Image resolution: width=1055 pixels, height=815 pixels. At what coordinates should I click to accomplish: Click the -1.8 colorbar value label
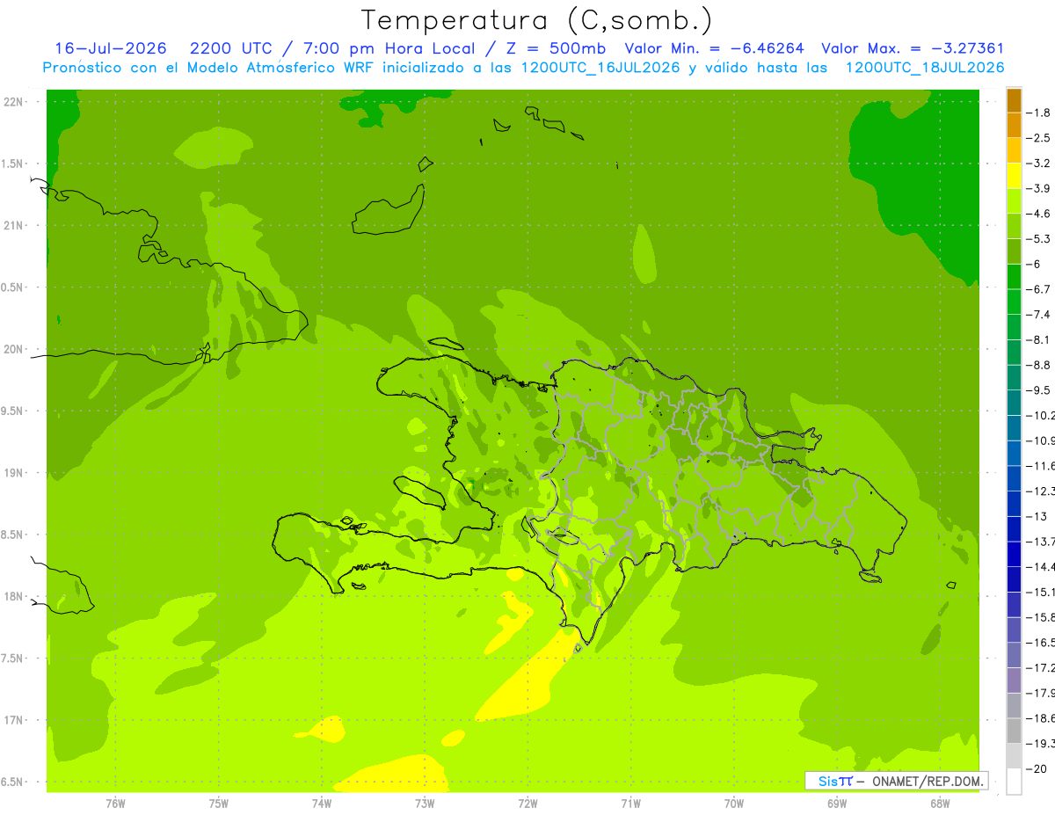pos(1040,113)
